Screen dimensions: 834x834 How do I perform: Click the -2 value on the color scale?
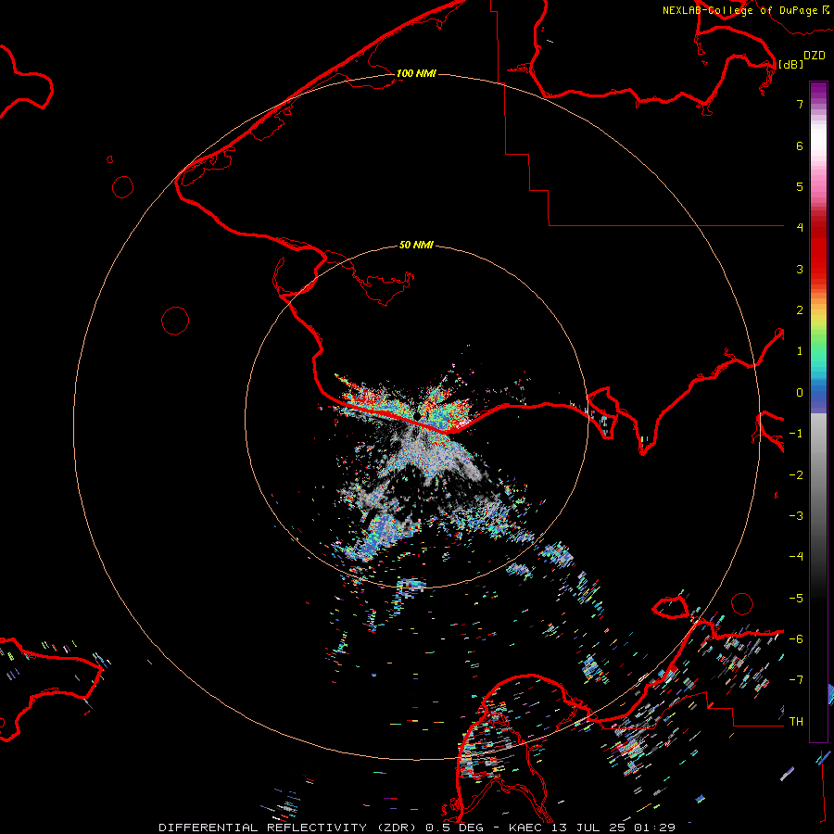point(796,475)
